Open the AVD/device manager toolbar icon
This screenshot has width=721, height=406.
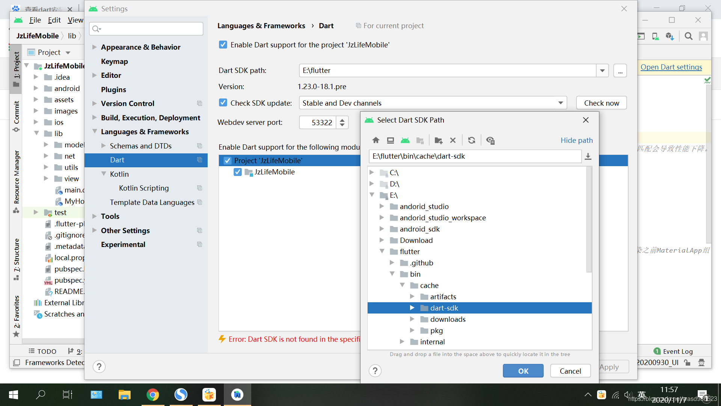point(655,36)
